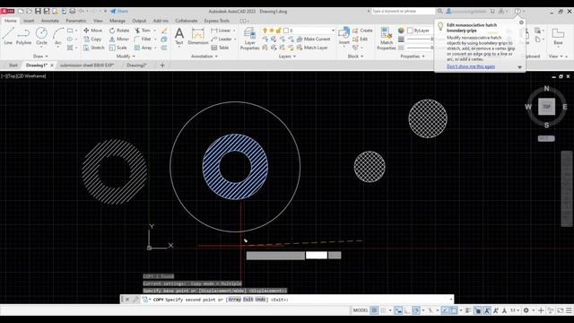Click the Table tool
The height and width of the screenshot is (323, 574).
coord(220,48)
